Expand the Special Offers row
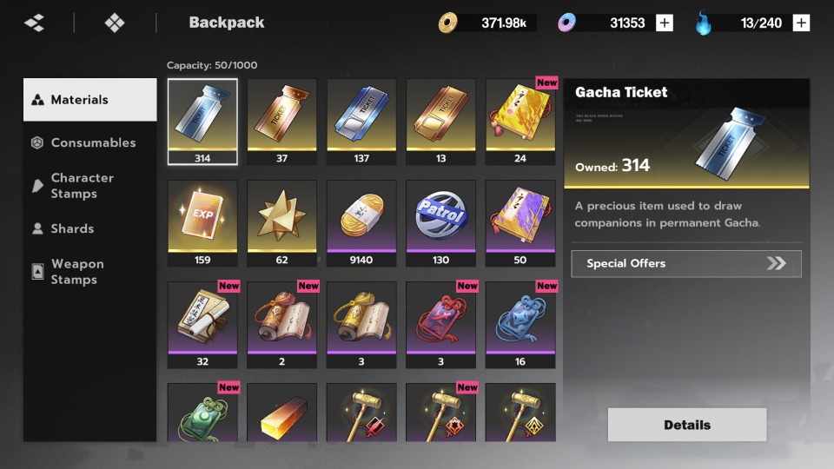Screen dimensions: 834x469 coord(686,264)
